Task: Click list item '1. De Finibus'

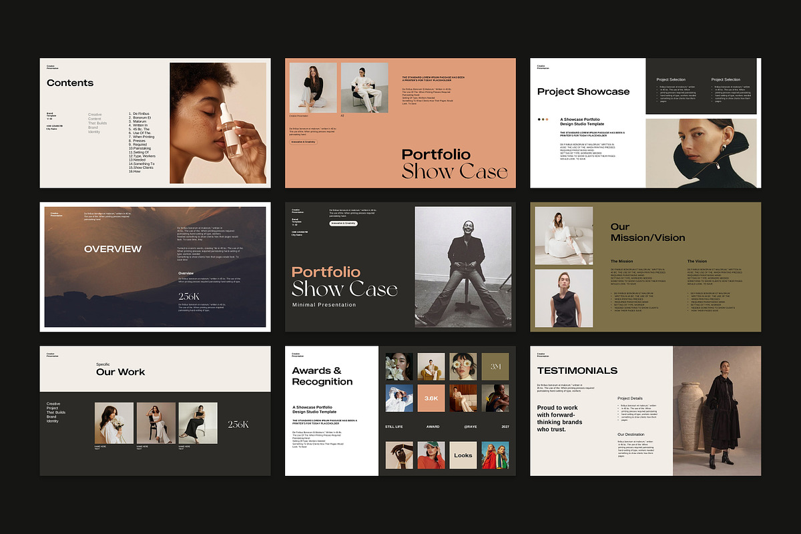Action: pyautogui.click(x=140, y=114)
